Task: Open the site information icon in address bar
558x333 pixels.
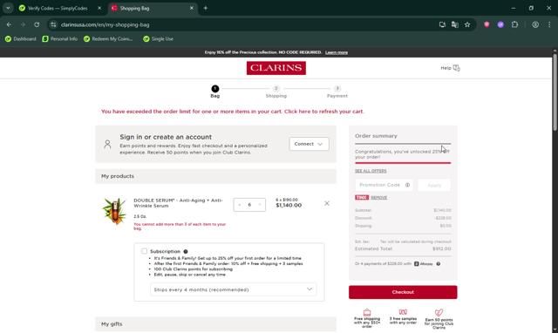Action: 53,24
